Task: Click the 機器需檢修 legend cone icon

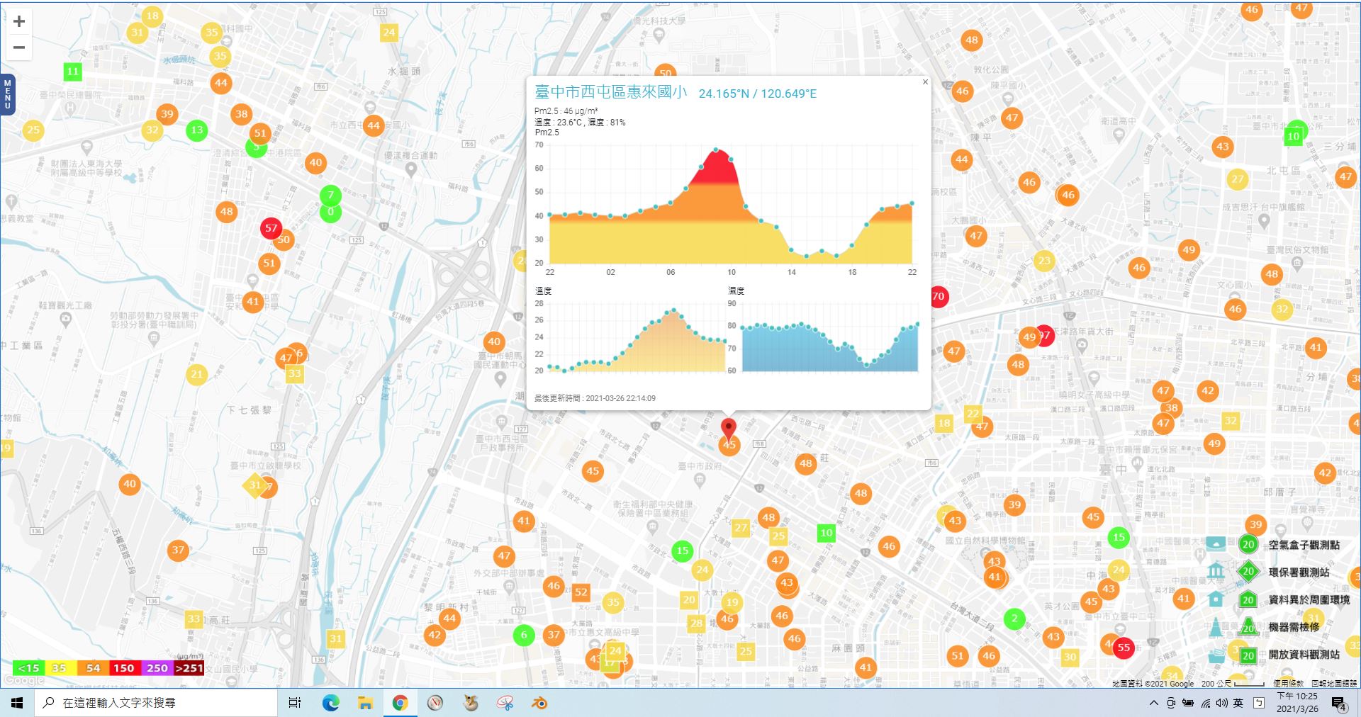Action: [x=1248, y=627]
